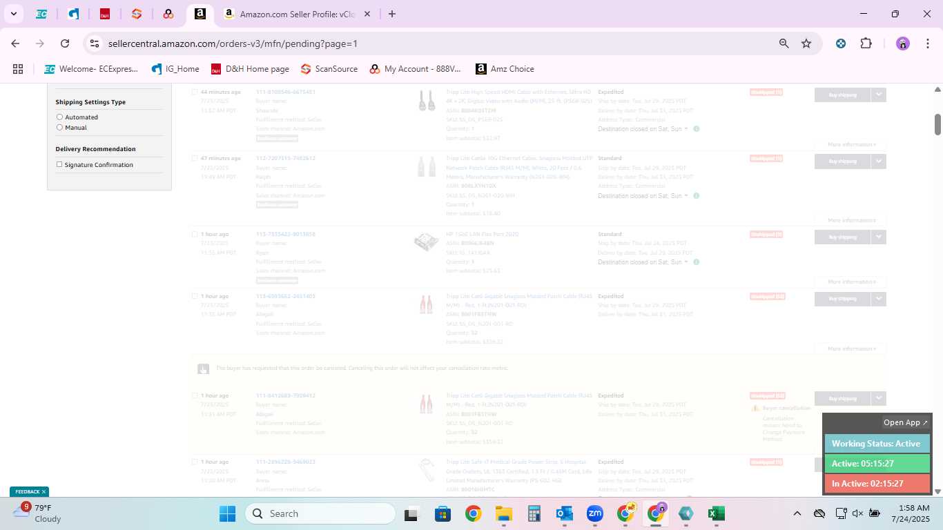Viewport: 943px width, 530px height.
Task: Open Calculator from the taskbar
Action: pos(534,513)
